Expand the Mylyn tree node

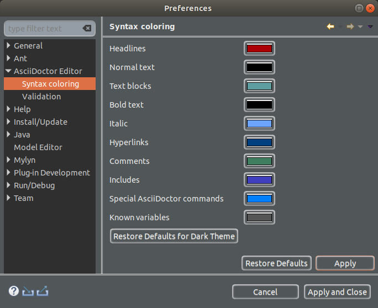pos(8,160)
